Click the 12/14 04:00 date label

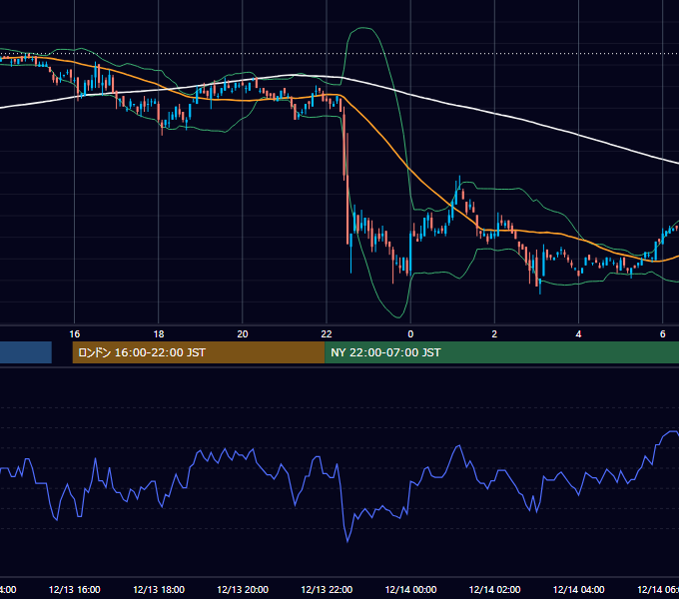(578, 589)
